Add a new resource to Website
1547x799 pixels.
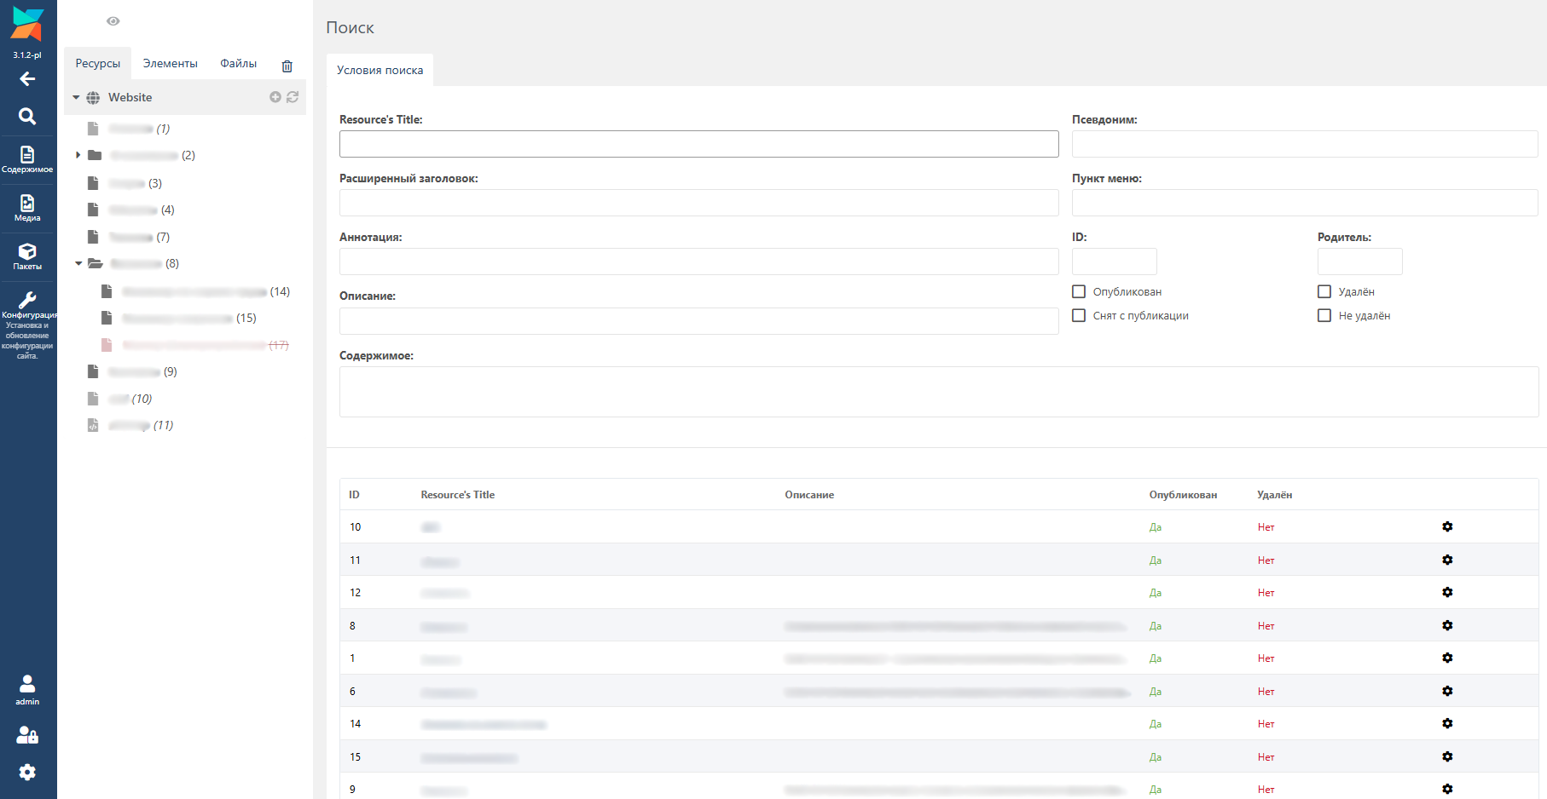275,97
